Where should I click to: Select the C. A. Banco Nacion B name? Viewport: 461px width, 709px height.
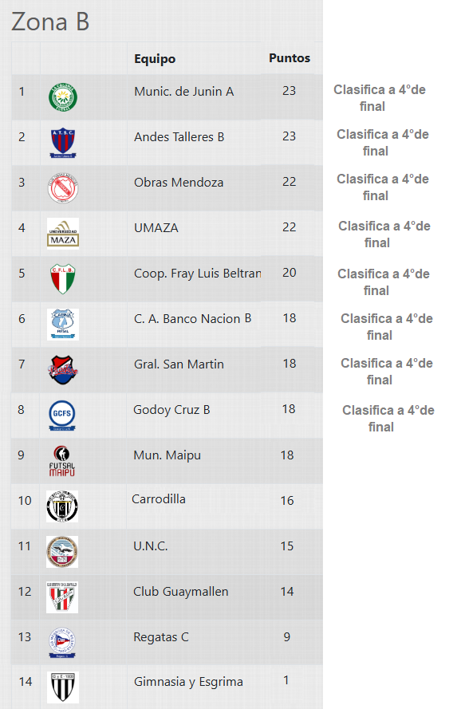(x=192, y=319)
